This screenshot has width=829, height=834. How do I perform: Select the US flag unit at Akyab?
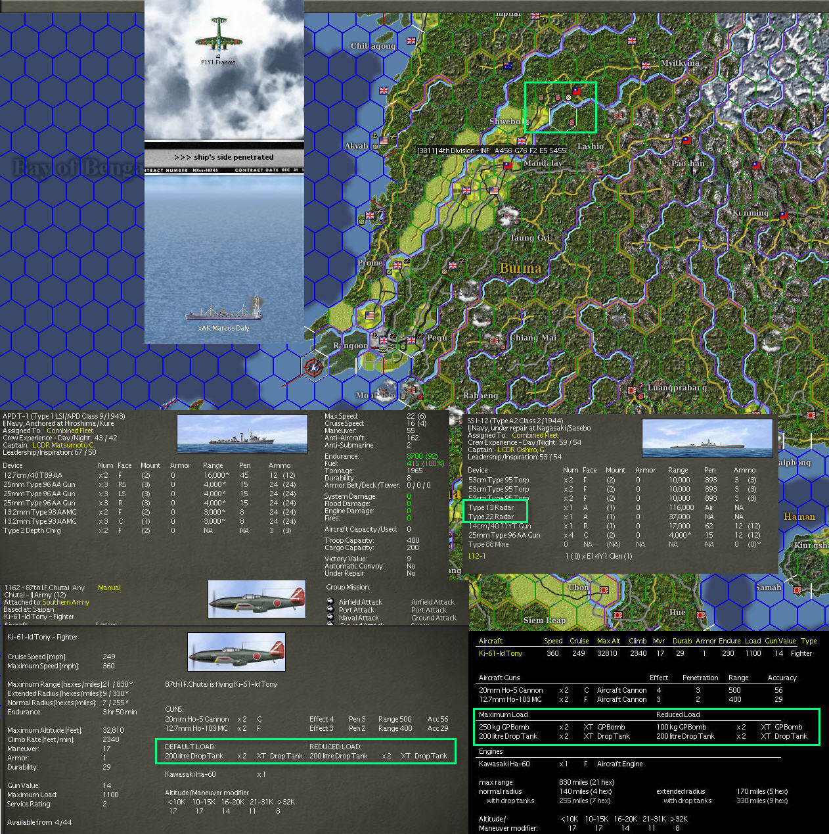click(x=384, y=140)
